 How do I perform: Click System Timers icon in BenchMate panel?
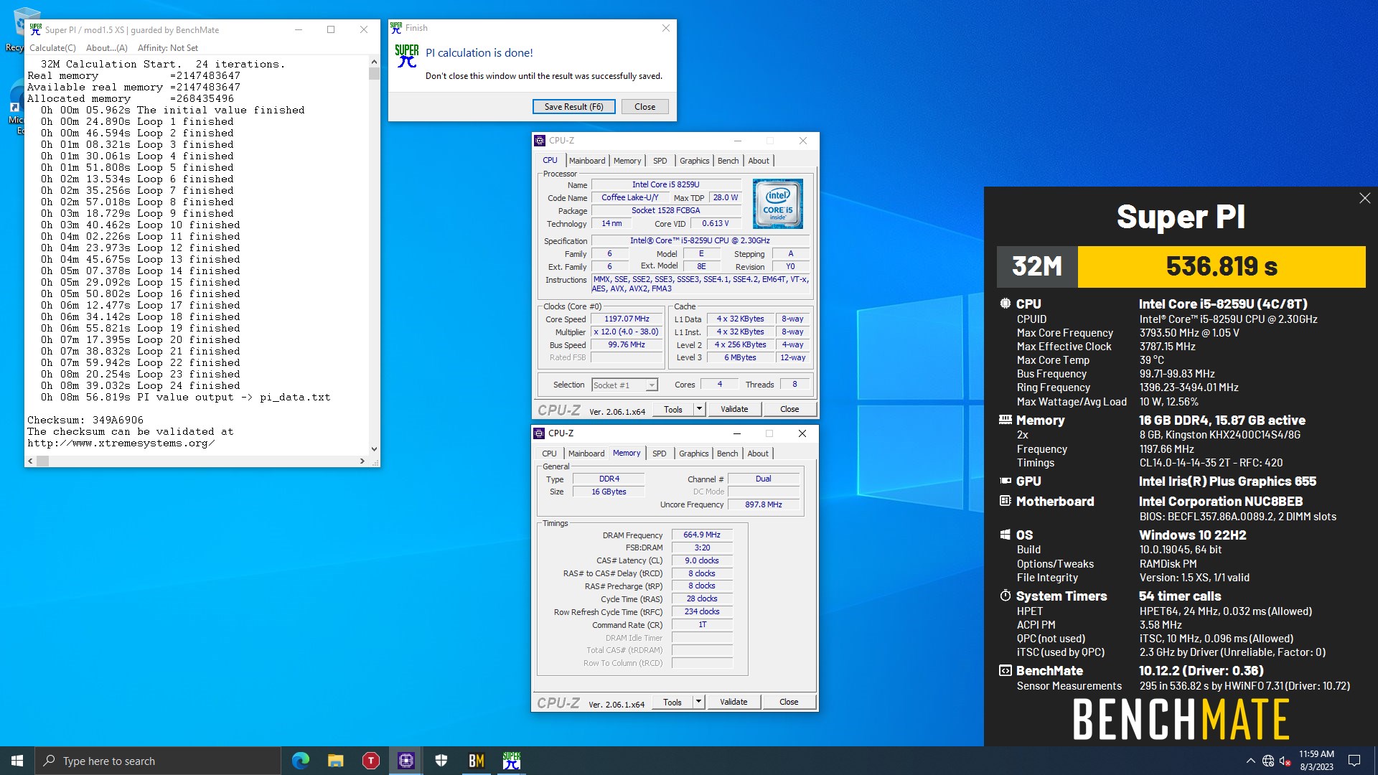click(1005, 596)
